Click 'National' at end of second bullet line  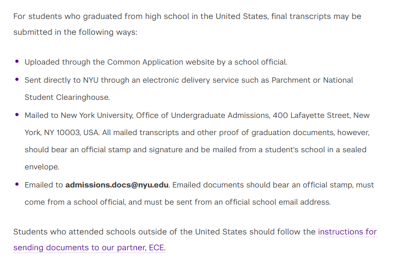click(338, 80)
